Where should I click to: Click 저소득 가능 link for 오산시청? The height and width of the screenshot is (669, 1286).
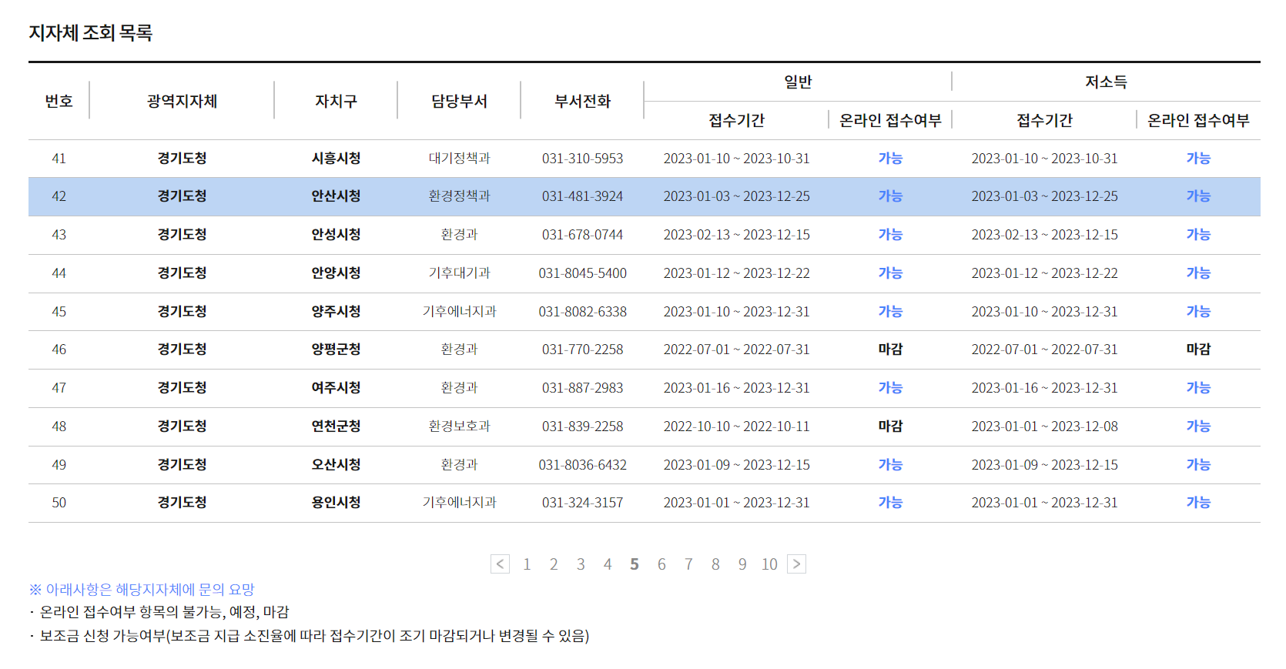1198,465
